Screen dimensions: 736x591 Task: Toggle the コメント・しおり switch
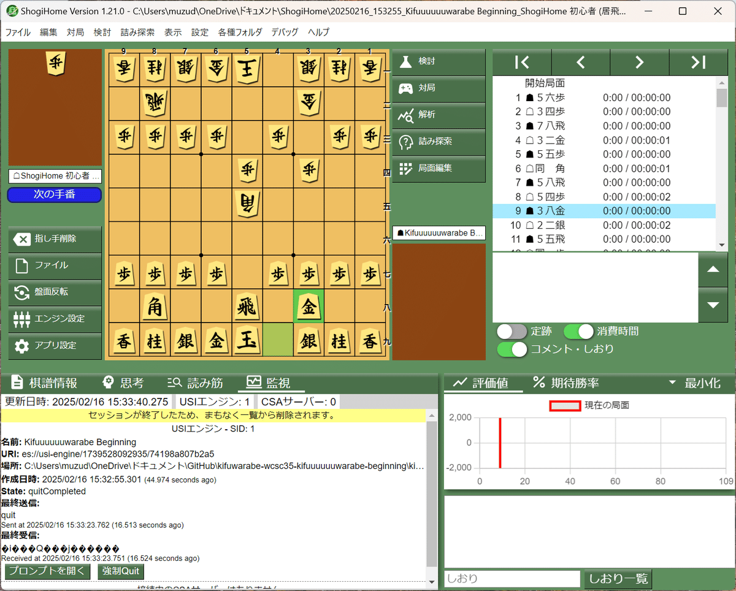[x=512, y=349]
